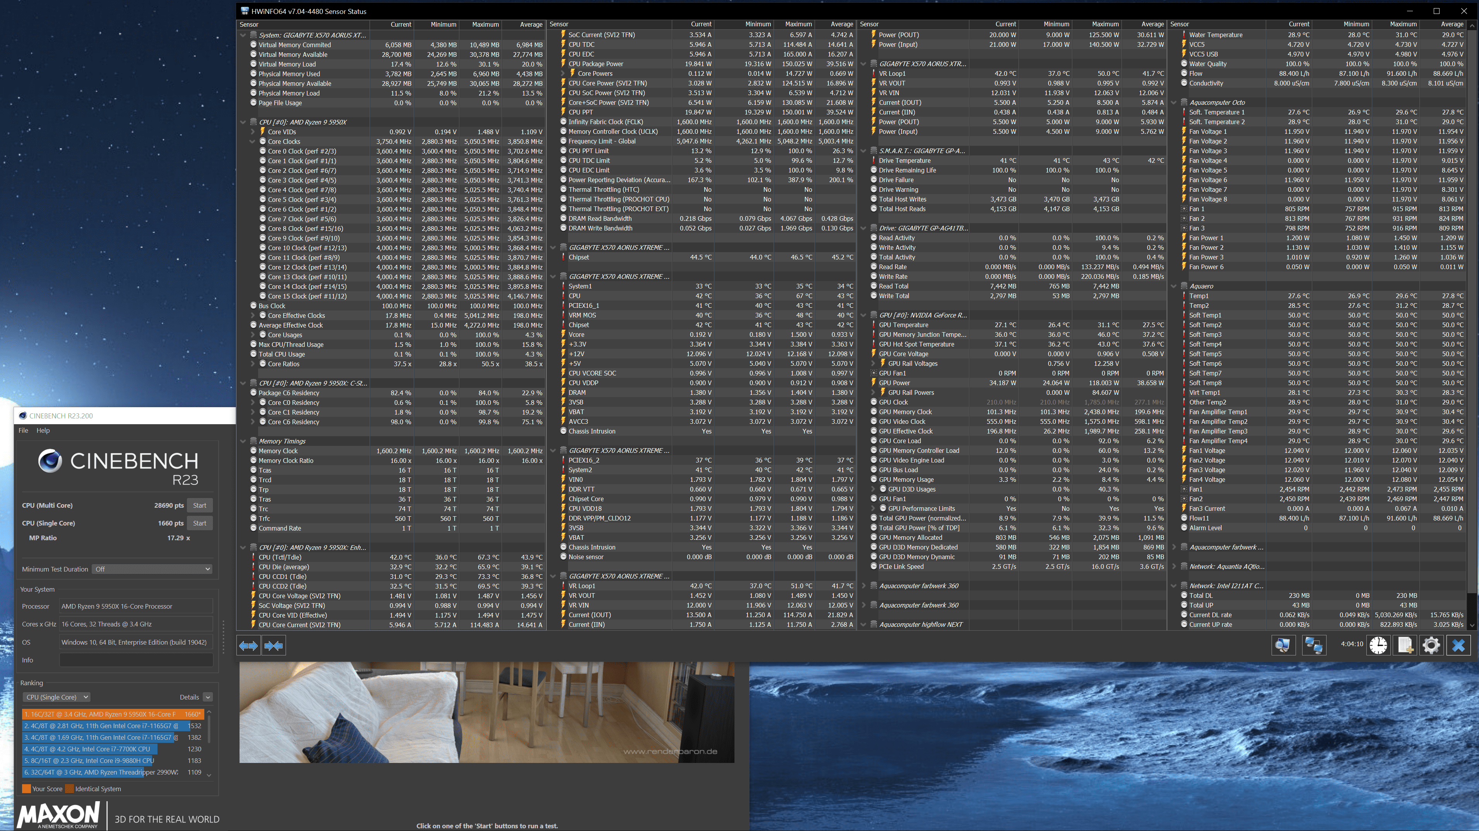Click the clock icon beside Infinity Fabric Clock (FCLK)
The width and height of the screenshot is (1479, 831).
(x=563, y=122)
